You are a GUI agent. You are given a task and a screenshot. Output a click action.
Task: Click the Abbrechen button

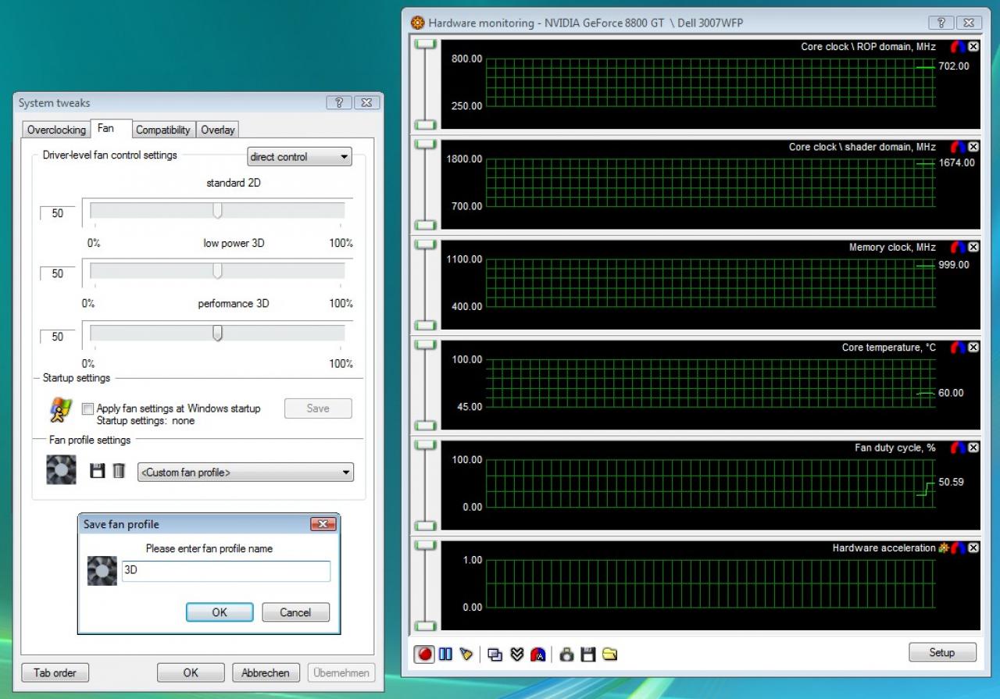(x=266, y=672)
